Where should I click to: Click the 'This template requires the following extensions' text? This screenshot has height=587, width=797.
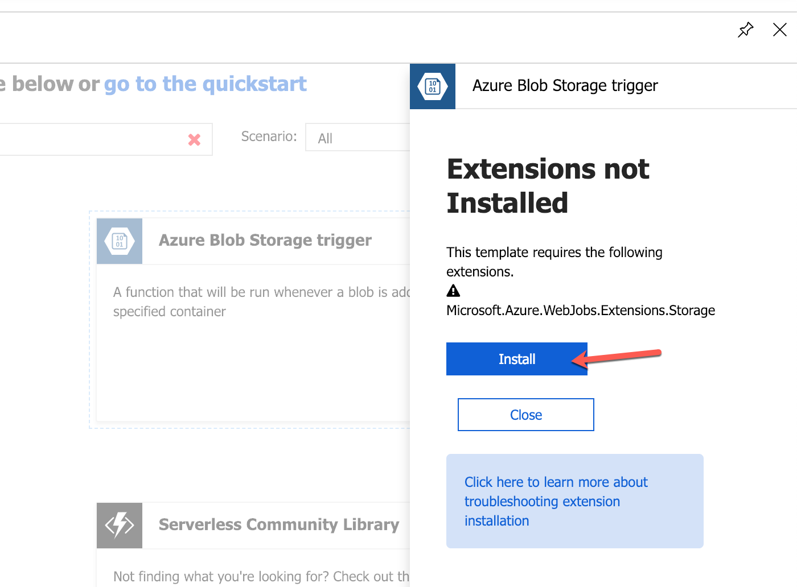(554, 262)
